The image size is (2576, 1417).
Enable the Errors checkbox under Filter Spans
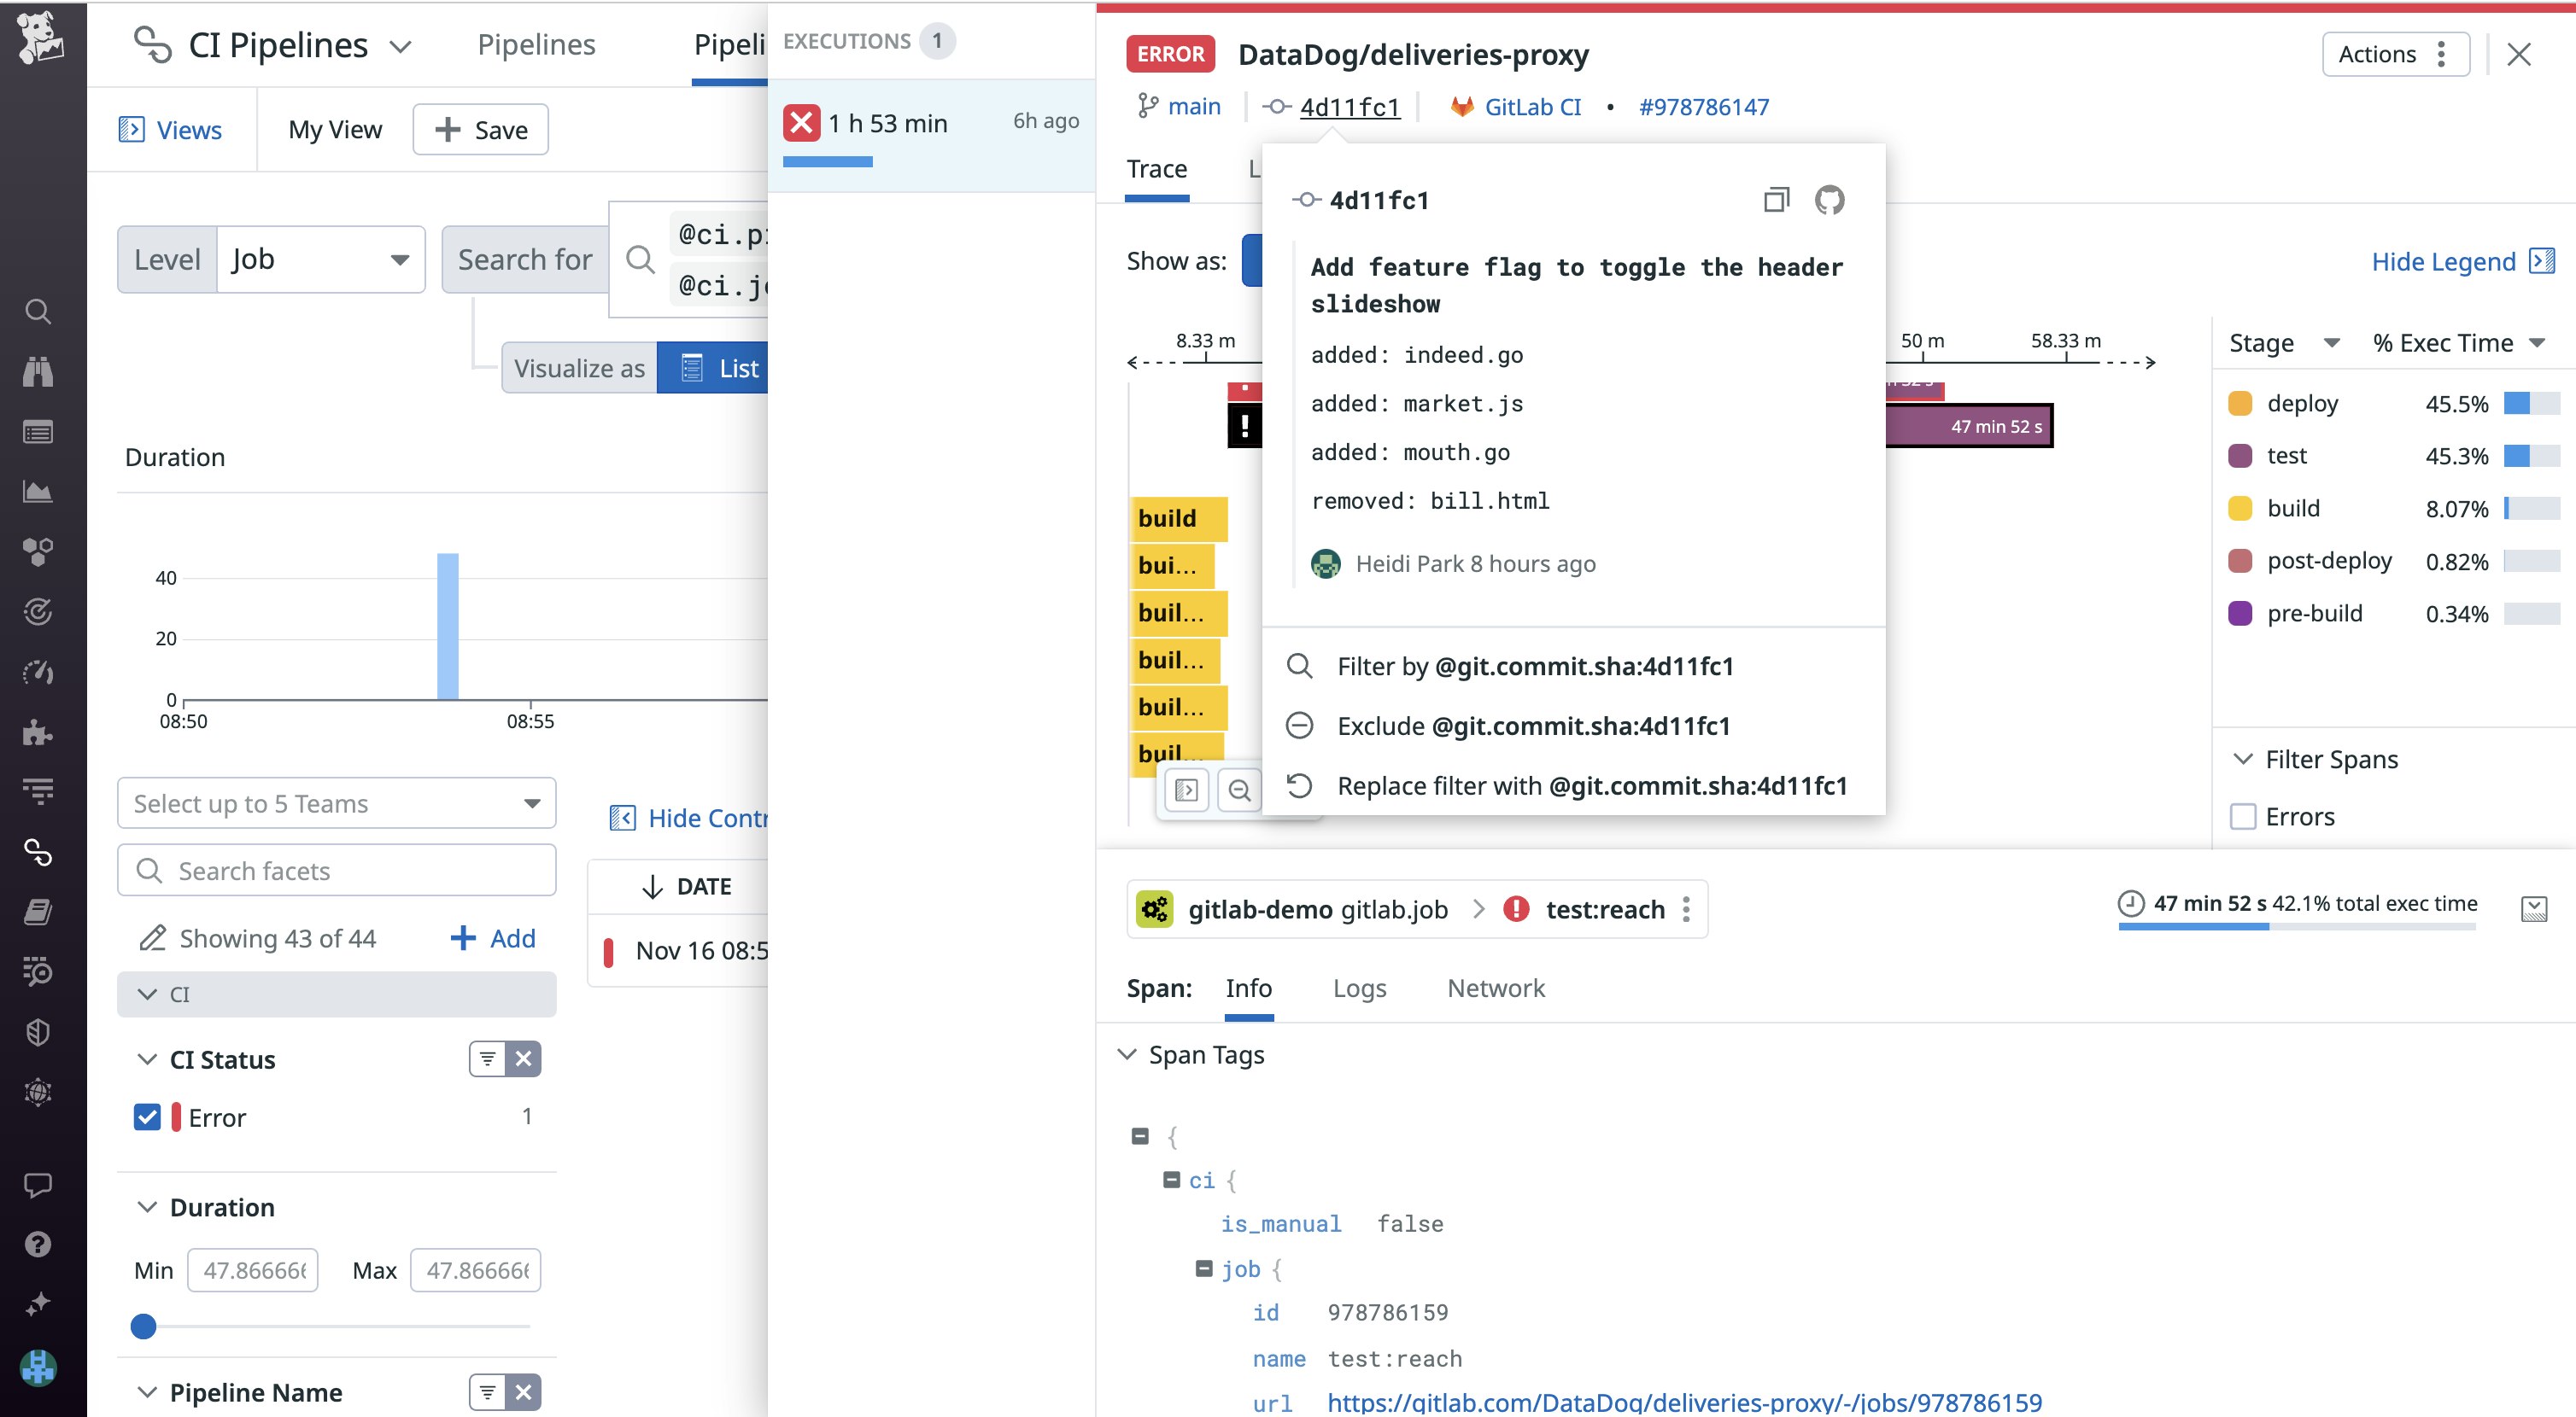pyautogui.click(x=2243, y=816)
